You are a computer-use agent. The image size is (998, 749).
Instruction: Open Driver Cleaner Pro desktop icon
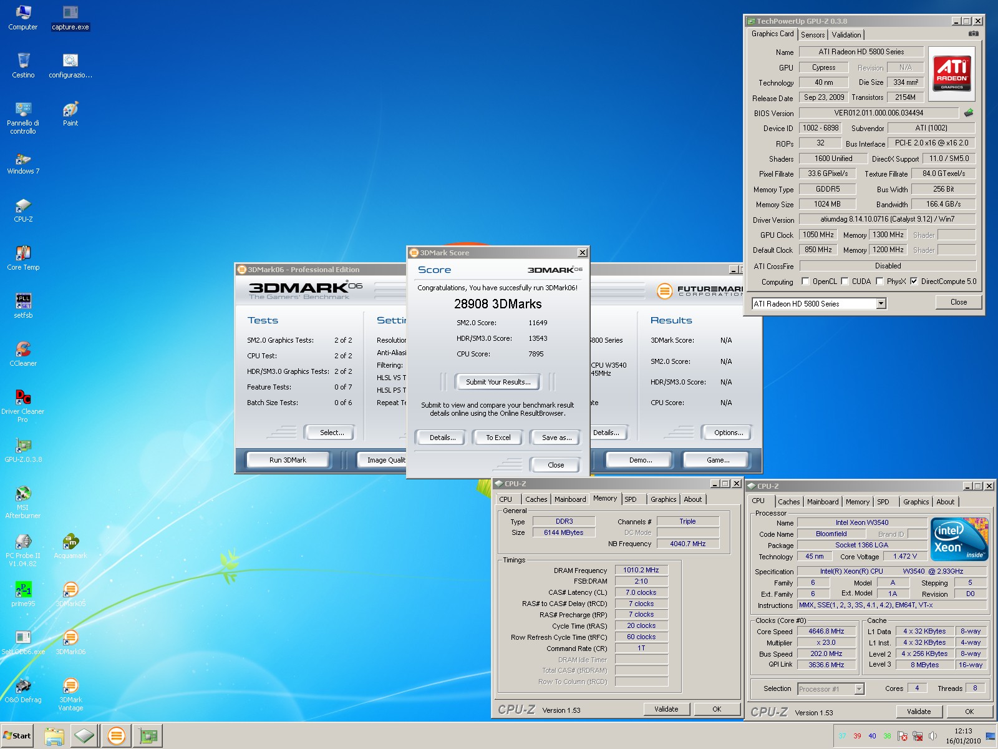point(23,406)
